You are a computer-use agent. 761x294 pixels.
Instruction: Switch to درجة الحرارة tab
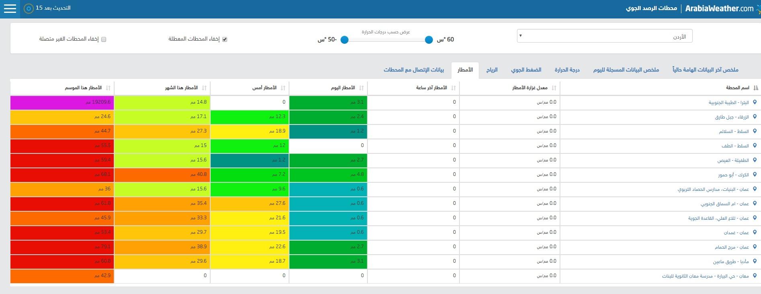(567, 70)
